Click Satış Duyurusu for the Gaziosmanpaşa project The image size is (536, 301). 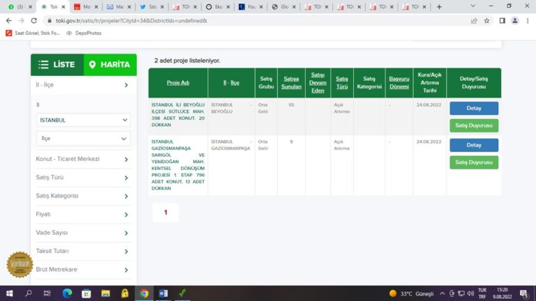click(473, 162)
